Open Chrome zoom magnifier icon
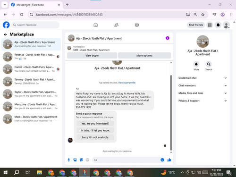The width and height of the screenshot is (236, 177). 195,15
